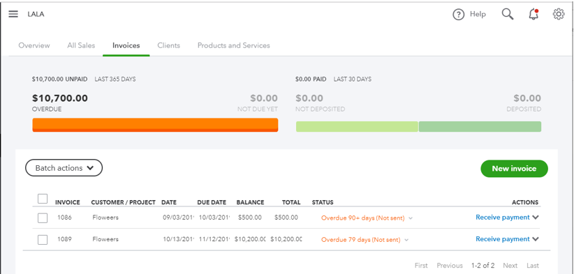Go to the Previous page
This screenshot has height=274, width=574.
tap(450, 266)
